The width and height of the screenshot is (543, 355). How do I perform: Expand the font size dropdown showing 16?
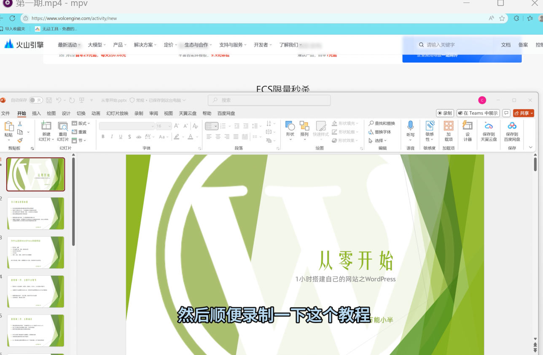point(164,126)
